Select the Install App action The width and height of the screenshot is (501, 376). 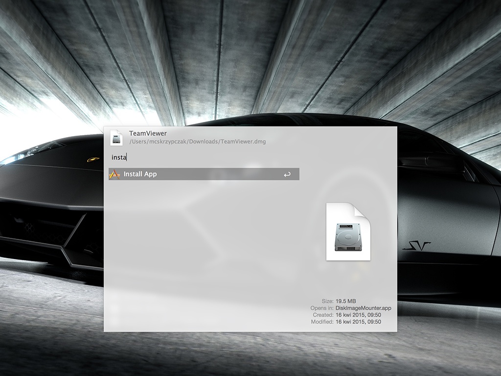(x=196, y=174)
